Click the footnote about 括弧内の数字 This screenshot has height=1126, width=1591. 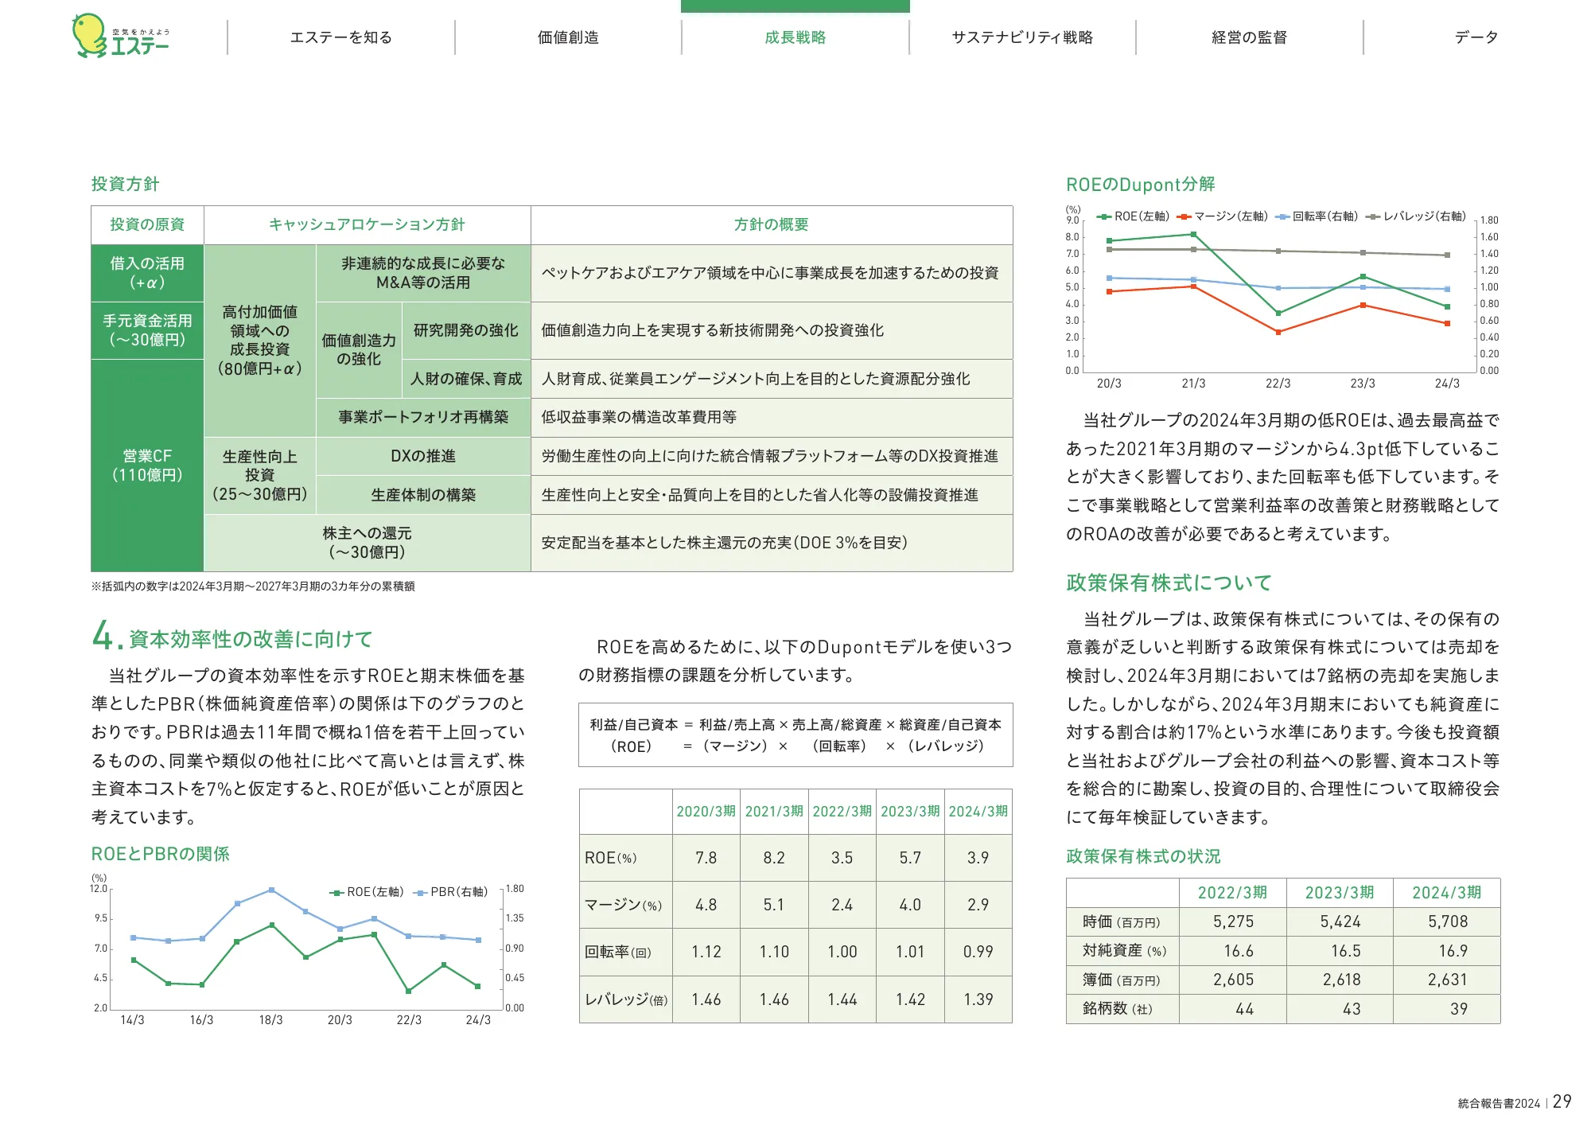click(253, 586)
